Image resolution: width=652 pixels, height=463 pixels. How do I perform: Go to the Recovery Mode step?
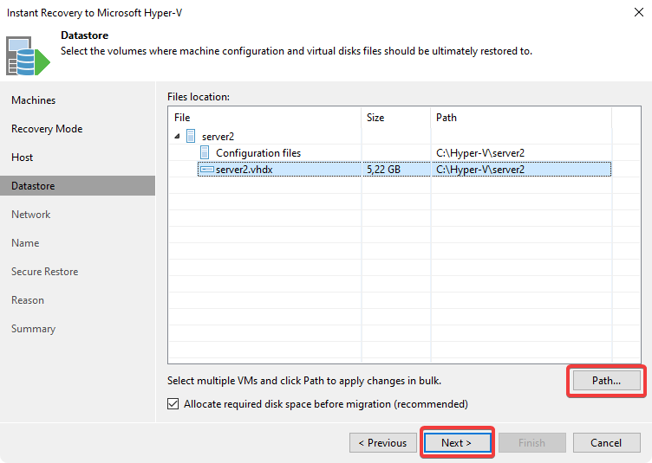[47, 129]
